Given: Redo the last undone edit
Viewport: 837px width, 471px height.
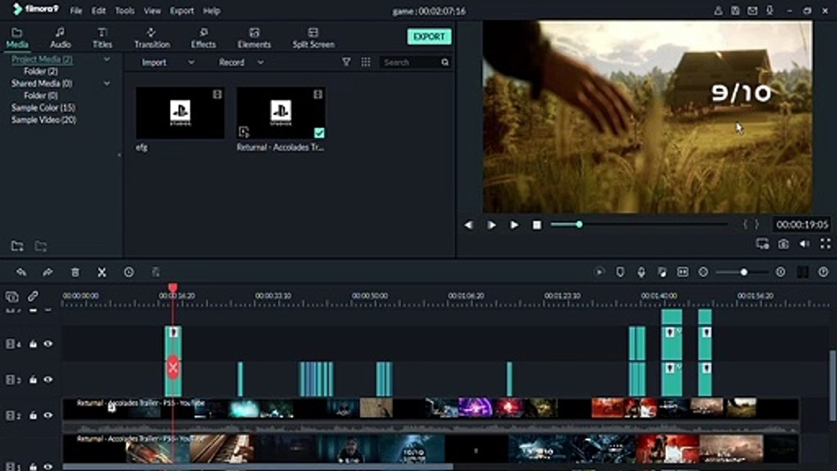Looking at the screenshot, I should [x=47, y=272].
